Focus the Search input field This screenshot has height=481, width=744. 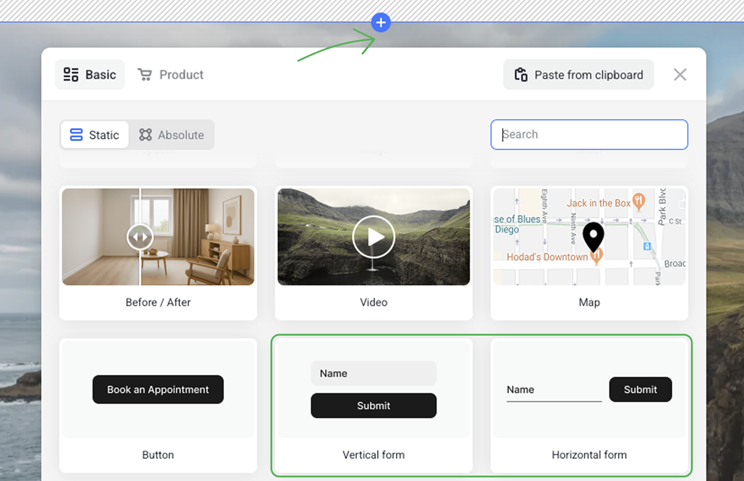(x=589, y=135)
